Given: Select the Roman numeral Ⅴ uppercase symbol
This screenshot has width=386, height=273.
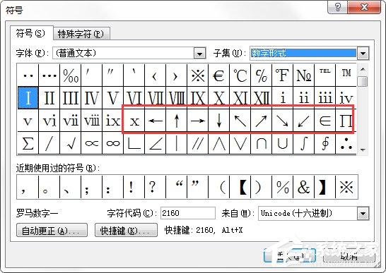Looking at the screenshot, I should [x=112, y=97].
